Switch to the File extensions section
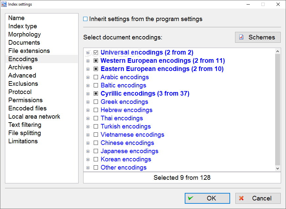Screen dimensions: 286x209 coord(29,51)
